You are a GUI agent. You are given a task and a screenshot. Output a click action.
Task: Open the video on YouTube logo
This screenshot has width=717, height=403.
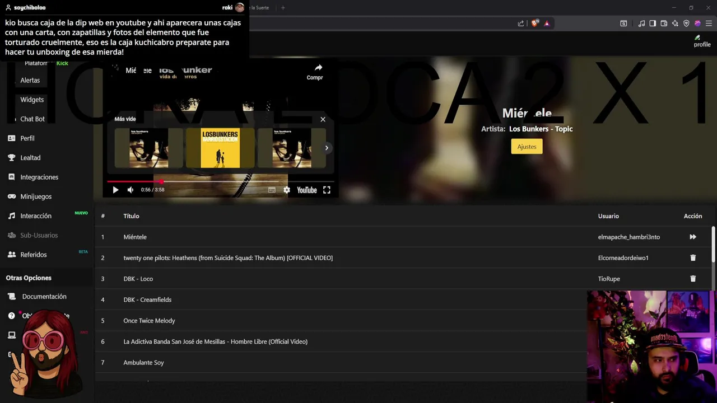point(306,190)
